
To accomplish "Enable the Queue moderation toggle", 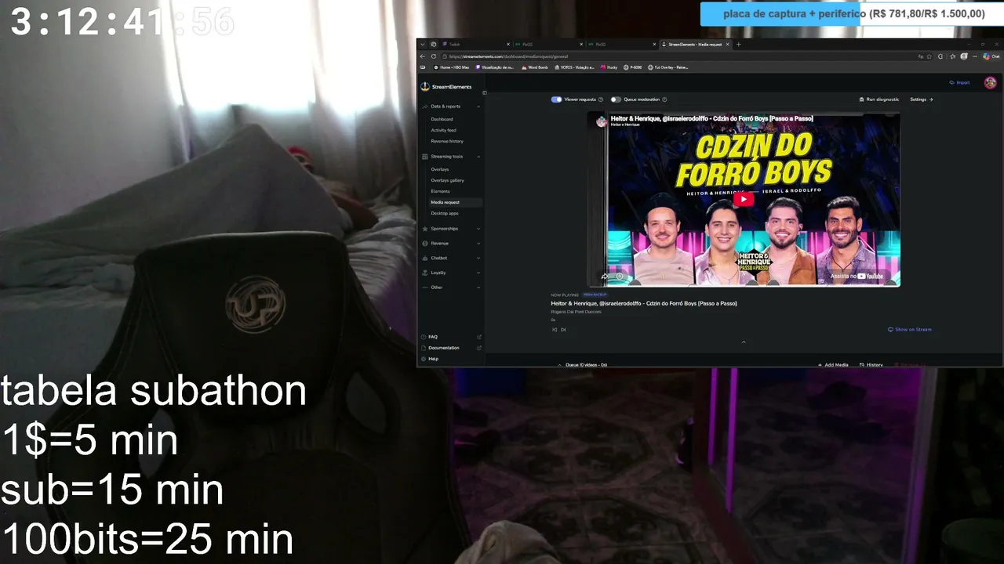I will click(x=616, y=99).
